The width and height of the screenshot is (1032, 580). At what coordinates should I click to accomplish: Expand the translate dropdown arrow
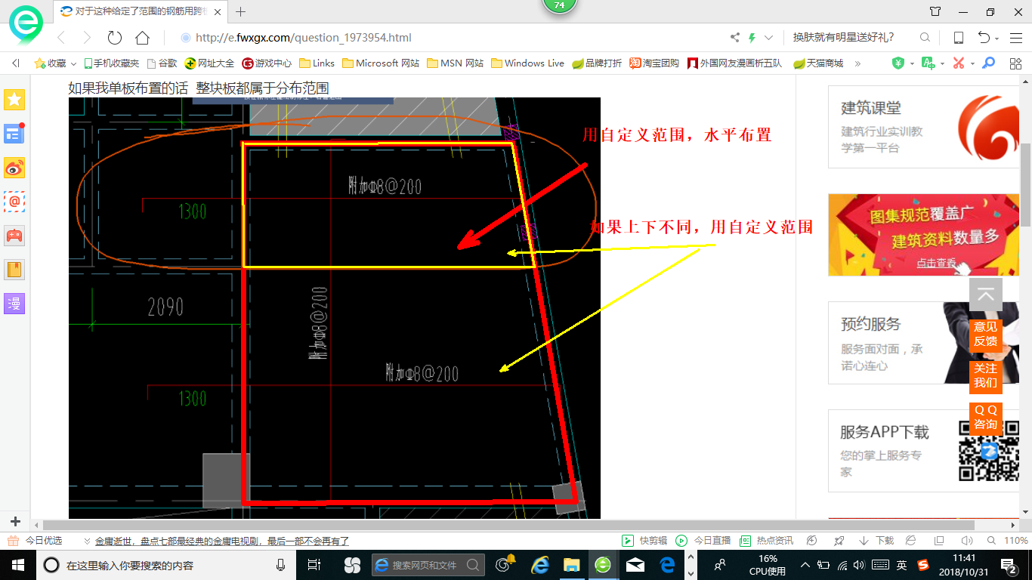942,63
